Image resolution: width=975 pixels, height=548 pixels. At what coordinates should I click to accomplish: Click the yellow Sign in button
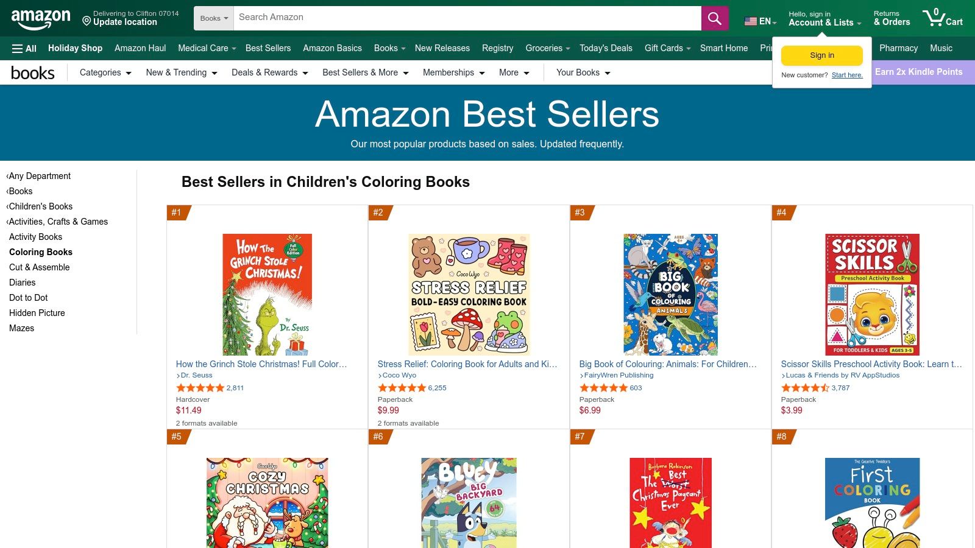pos(821,55)
